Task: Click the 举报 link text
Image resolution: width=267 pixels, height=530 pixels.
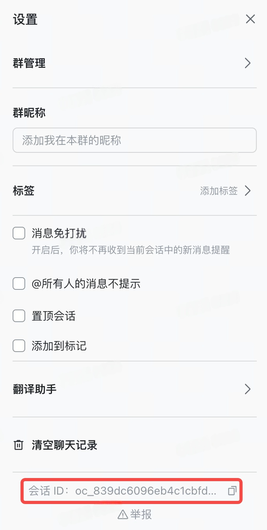Action: [x=141, y=514]
